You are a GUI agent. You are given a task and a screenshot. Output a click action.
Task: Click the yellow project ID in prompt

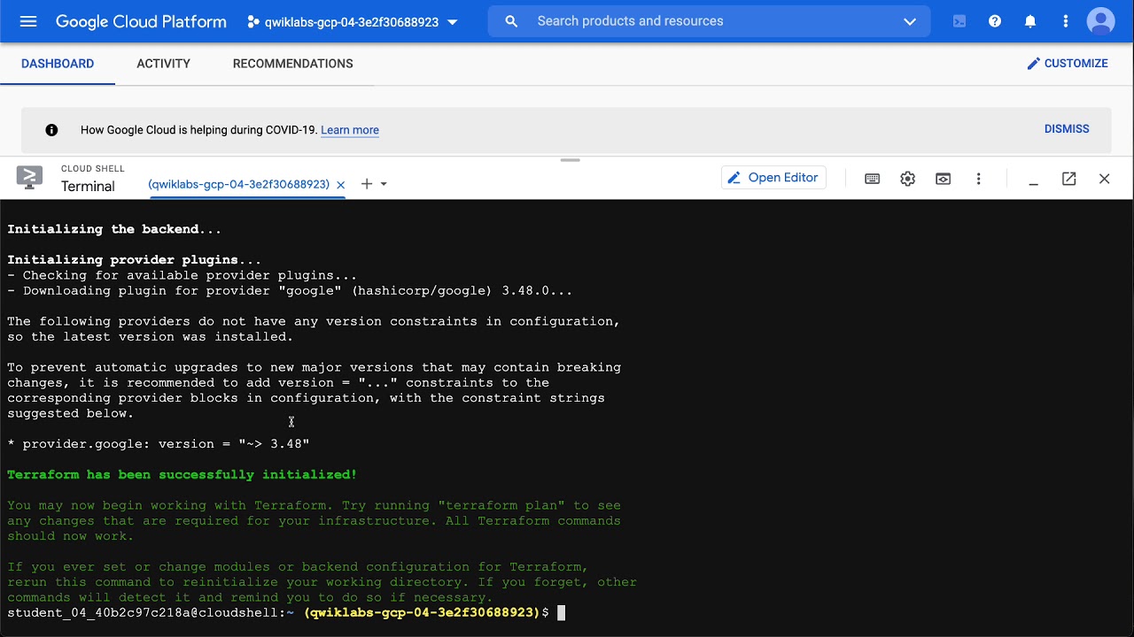[x=422, y=613]
